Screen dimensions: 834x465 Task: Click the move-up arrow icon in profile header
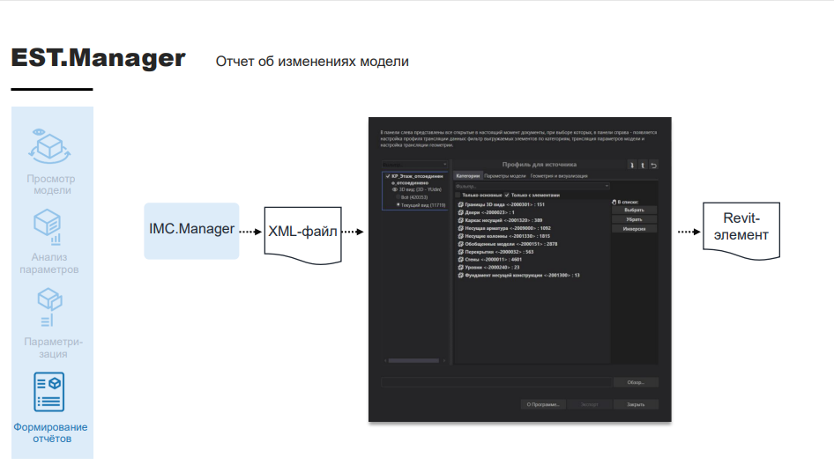[x=643, y=166]
